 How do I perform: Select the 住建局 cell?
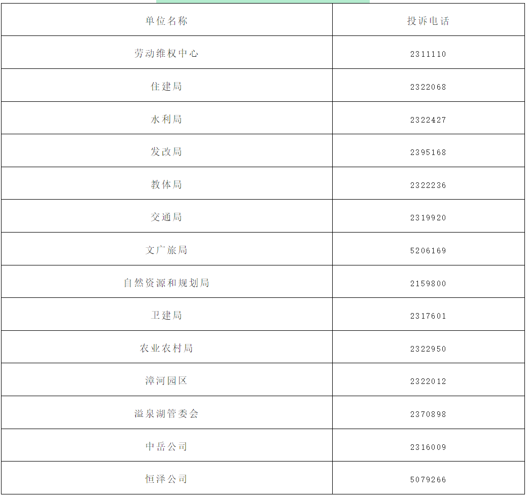click(x=166, y=86)
